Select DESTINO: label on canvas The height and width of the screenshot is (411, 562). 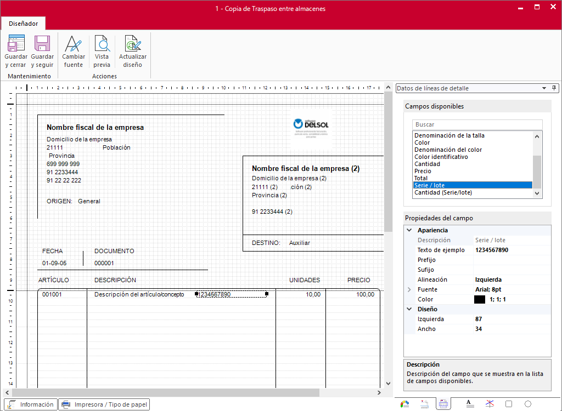266,243
